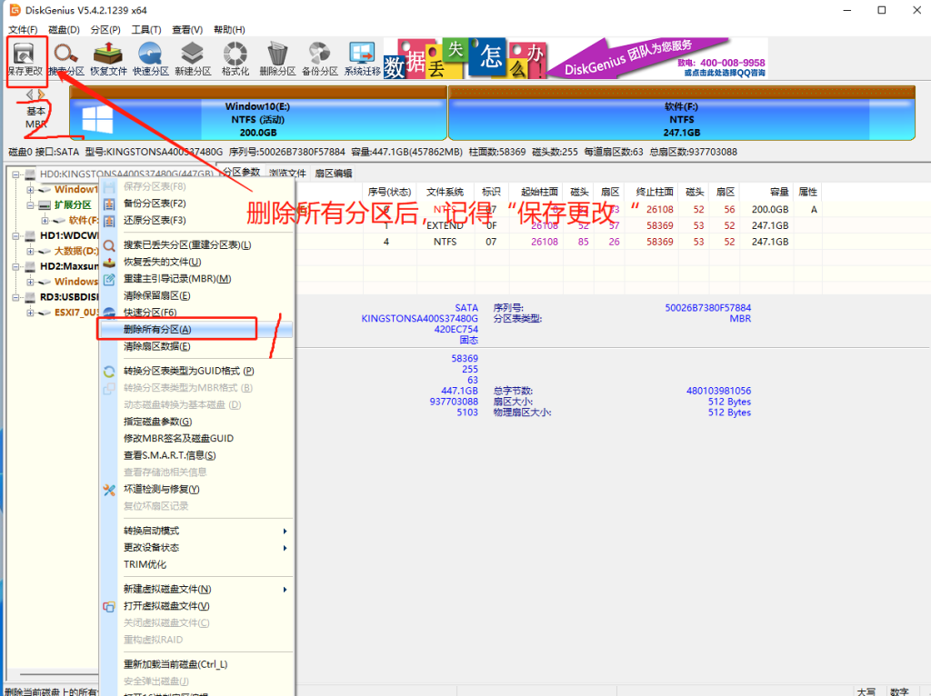Switch to the 浏览文件 tab
Image resolution: width=931 pixels, height=696 pixels.
(x=287, y=174)
